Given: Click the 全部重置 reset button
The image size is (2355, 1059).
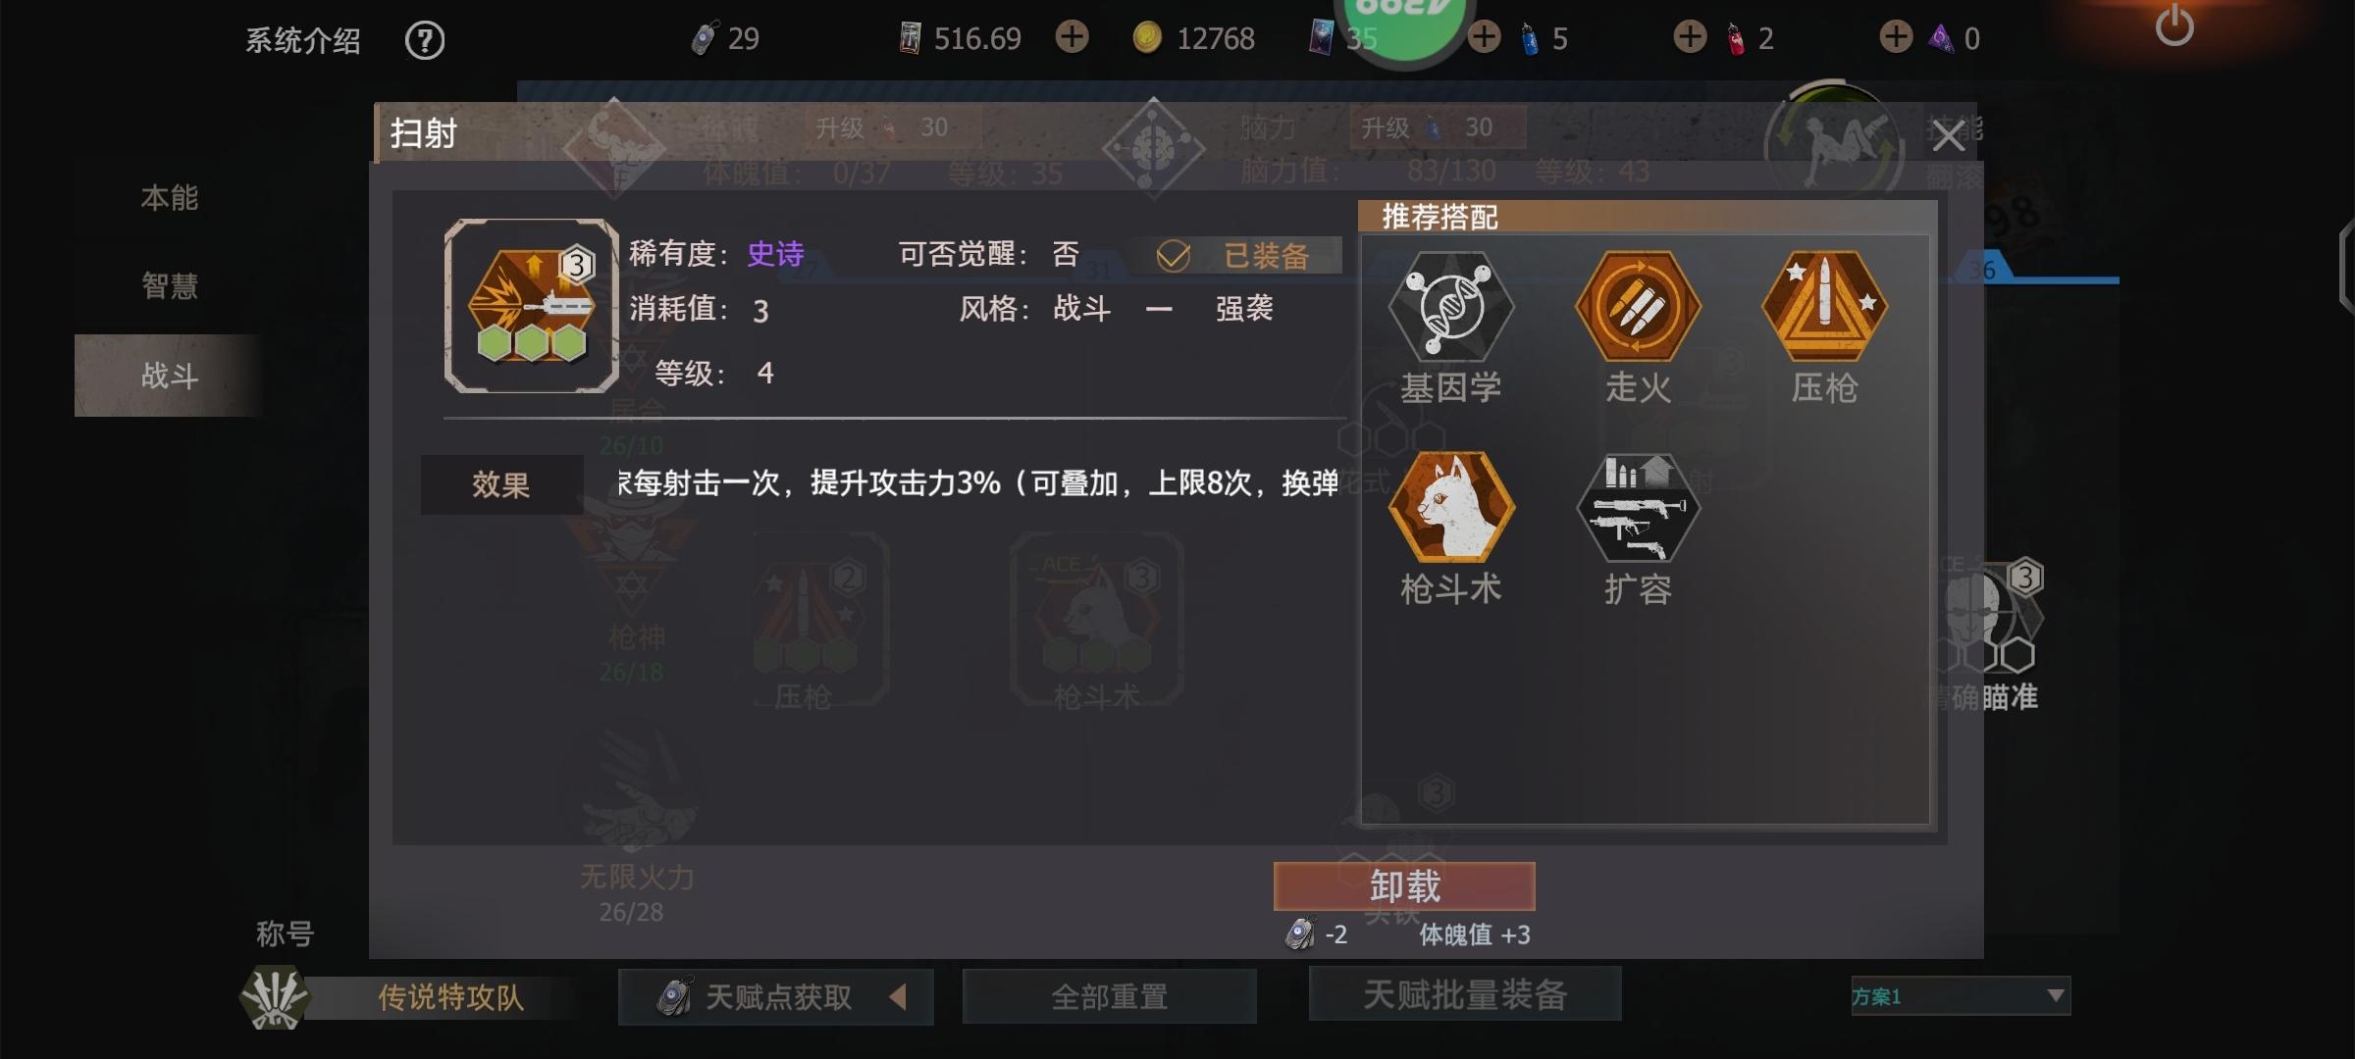Looking at the screenshot, I should [1110, 996].
